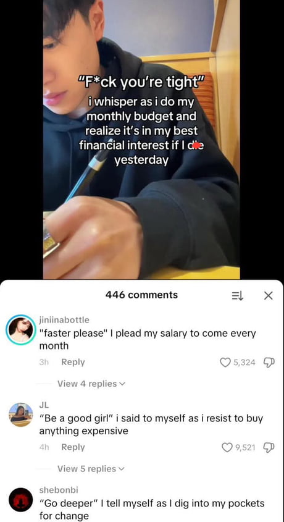Select the 5,324 likes count
Screen dimensions: 284x522
pos(244,362)
